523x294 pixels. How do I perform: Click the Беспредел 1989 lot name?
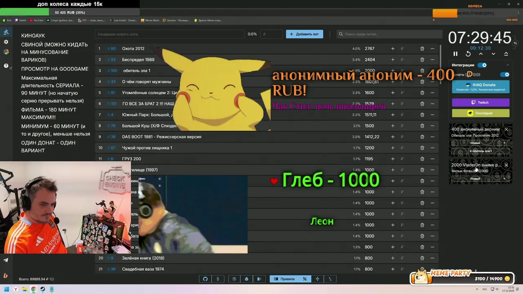click(138, 60)
